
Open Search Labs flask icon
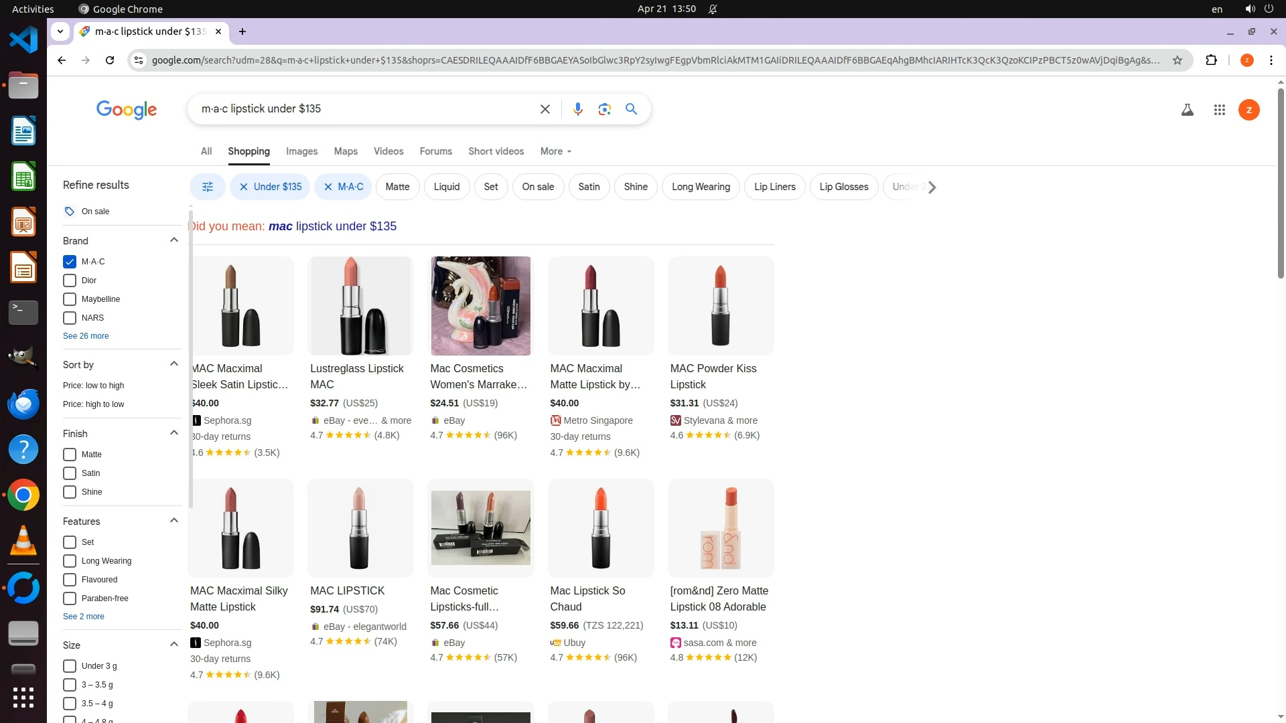1187,110
